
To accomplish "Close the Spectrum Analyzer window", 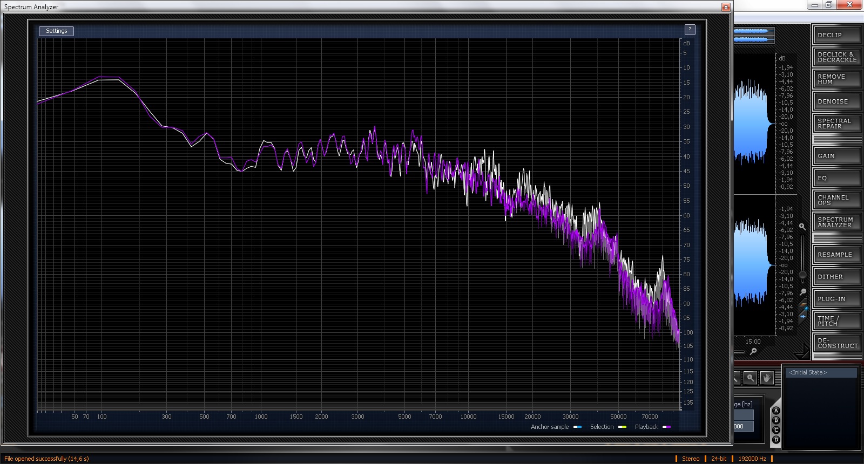I will [x=726, y=7].
